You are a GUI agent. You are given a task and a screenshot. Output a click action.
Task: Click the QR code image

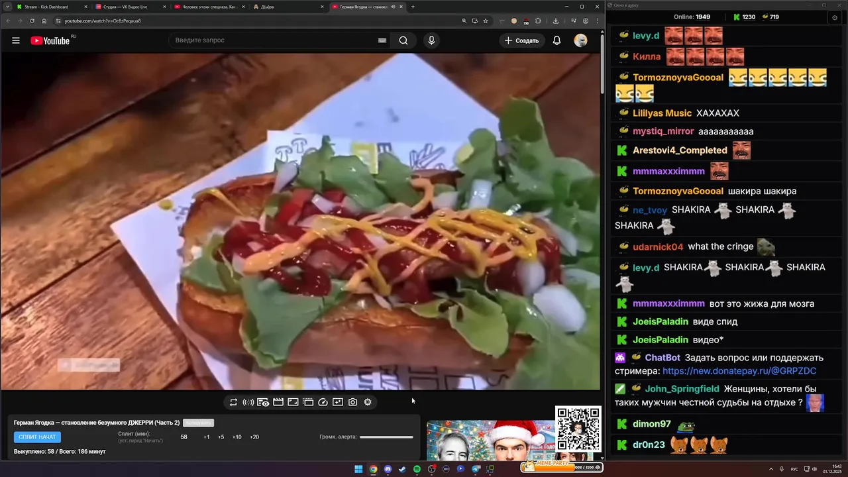pyautogui.click(x=578, y=429)
